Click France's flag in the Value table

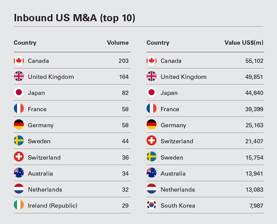pos(151,109)
